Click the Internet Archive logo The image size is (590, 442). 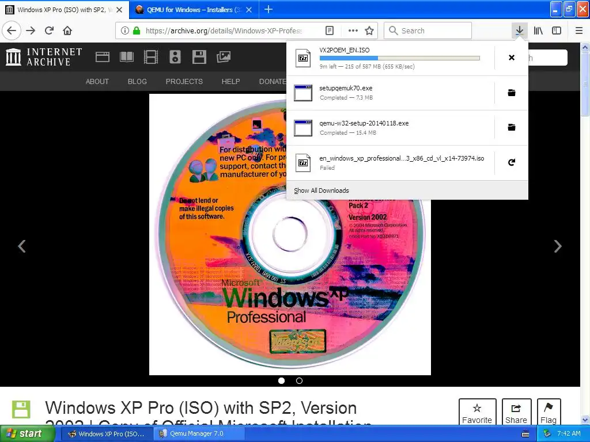(44, 57)
